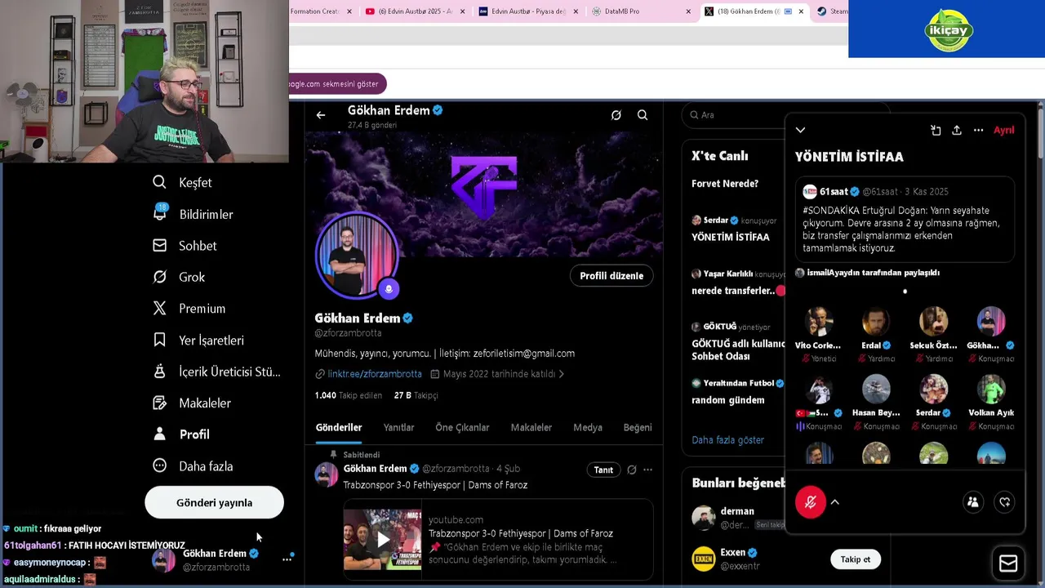
Task: Click the heart reaction icon in Spaces
Action: pos(1005,502)
